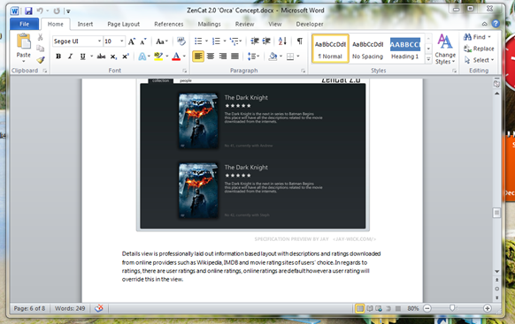Apply strikethrough with the abc icon
This screenshot has width=515, height=324.
click(101, 57)
